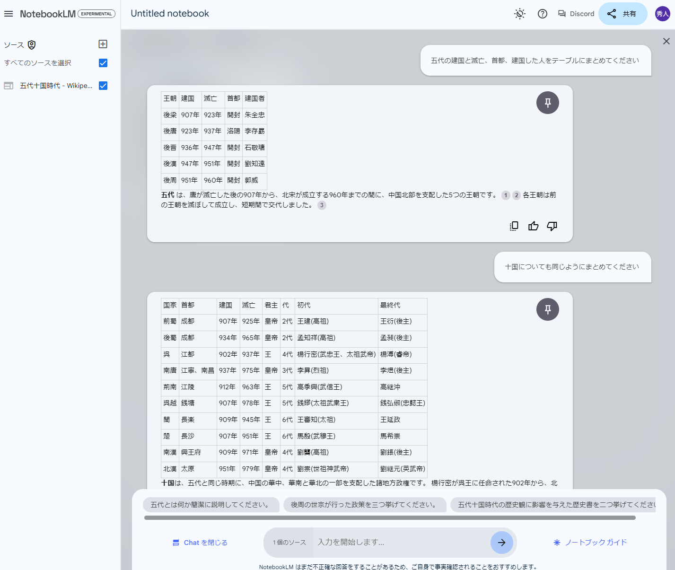Screen dimensions: 675x570
Task: Pin the ten kingdoms table response
Action: point(547,309)
